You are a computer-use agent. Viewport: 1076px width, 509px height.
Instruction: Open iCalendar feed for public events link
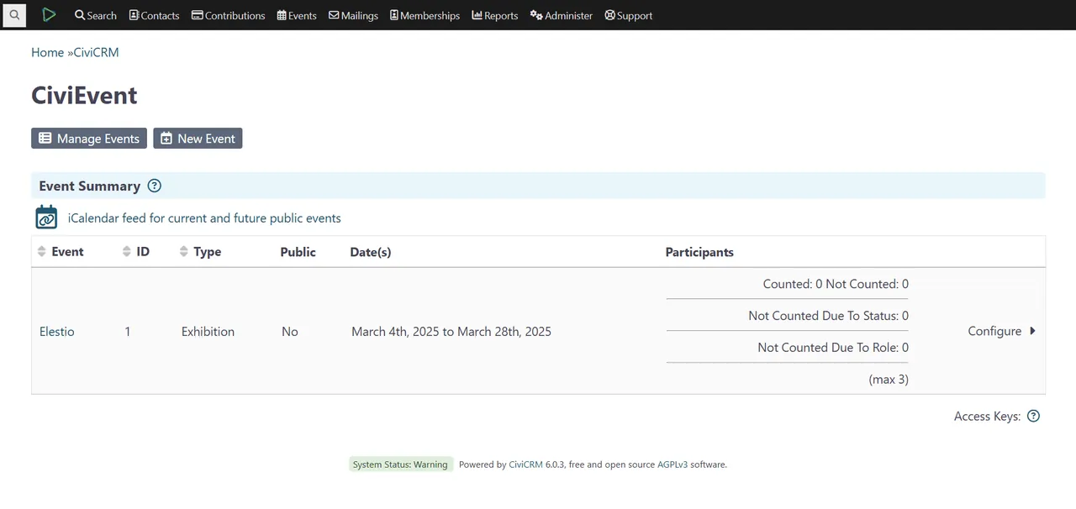[204, 218]
